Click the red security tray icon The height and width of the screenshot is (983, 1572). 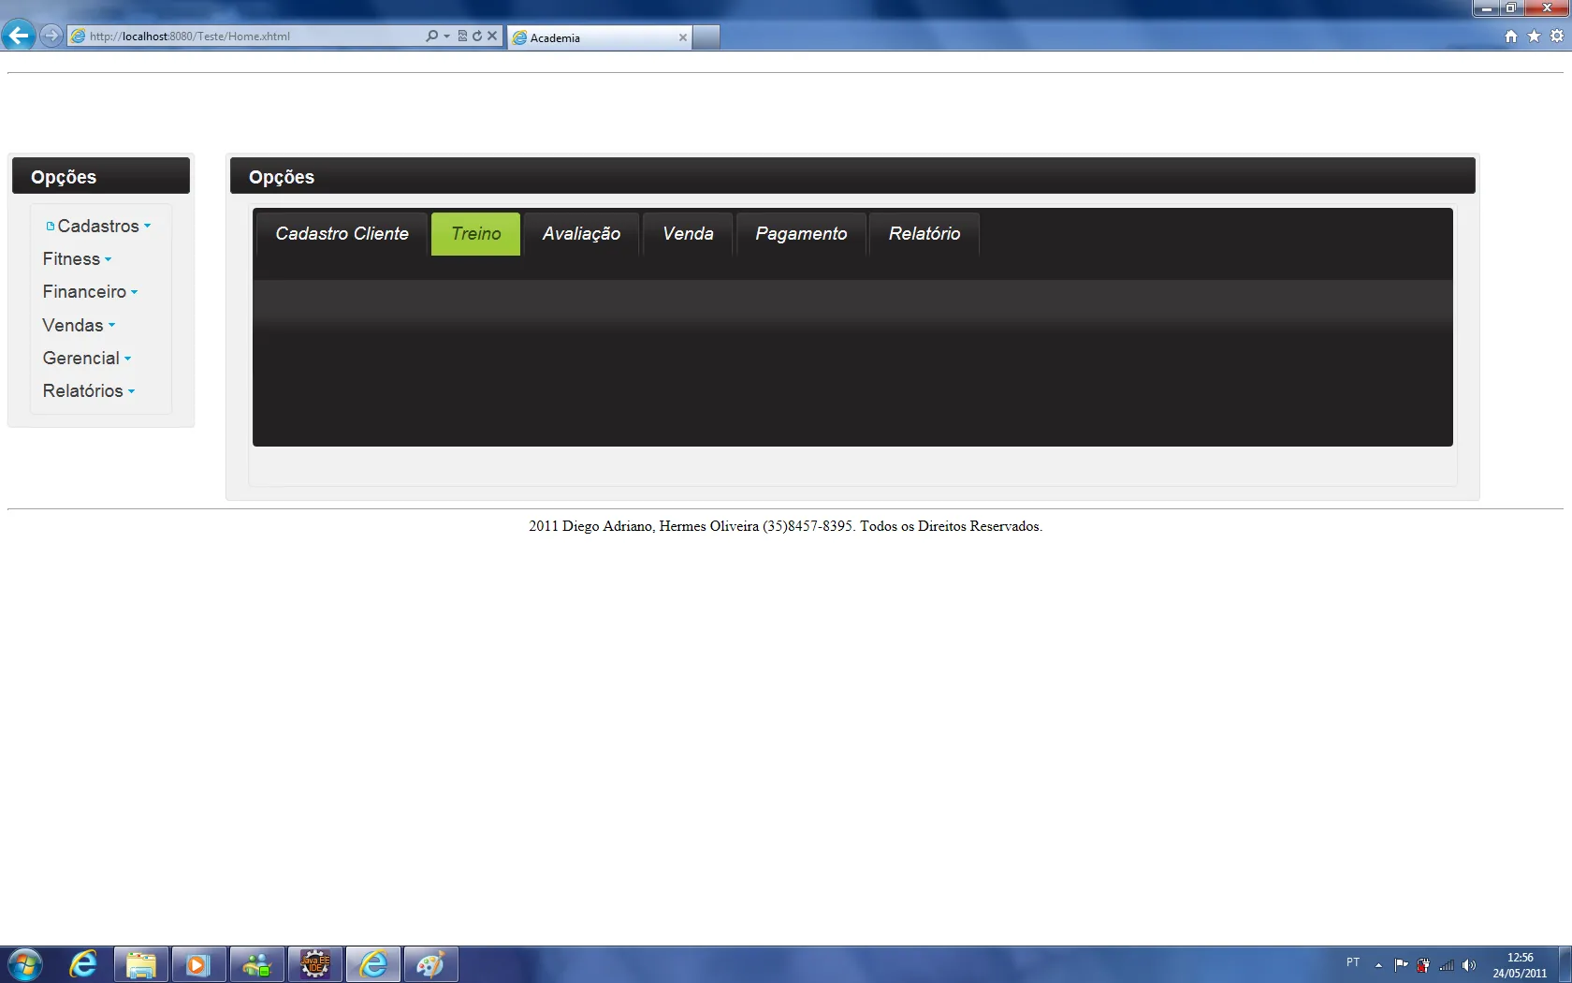coord(1423,965)
